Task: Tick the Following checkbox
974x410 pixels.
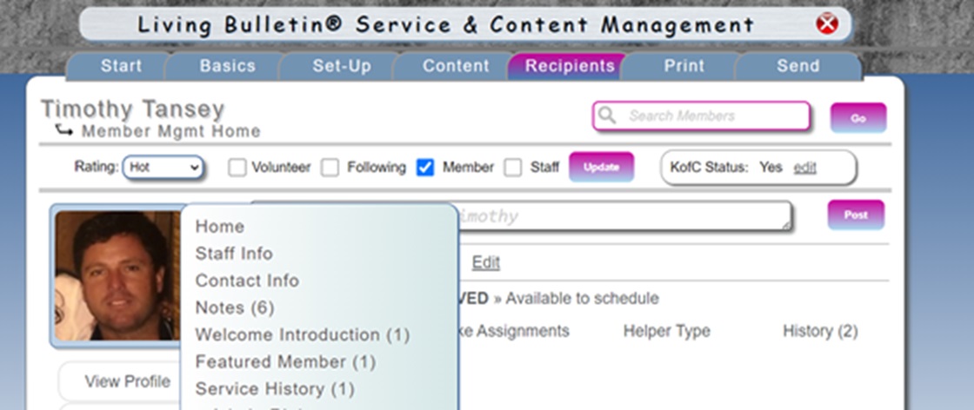Action: (x=330, y=168)
